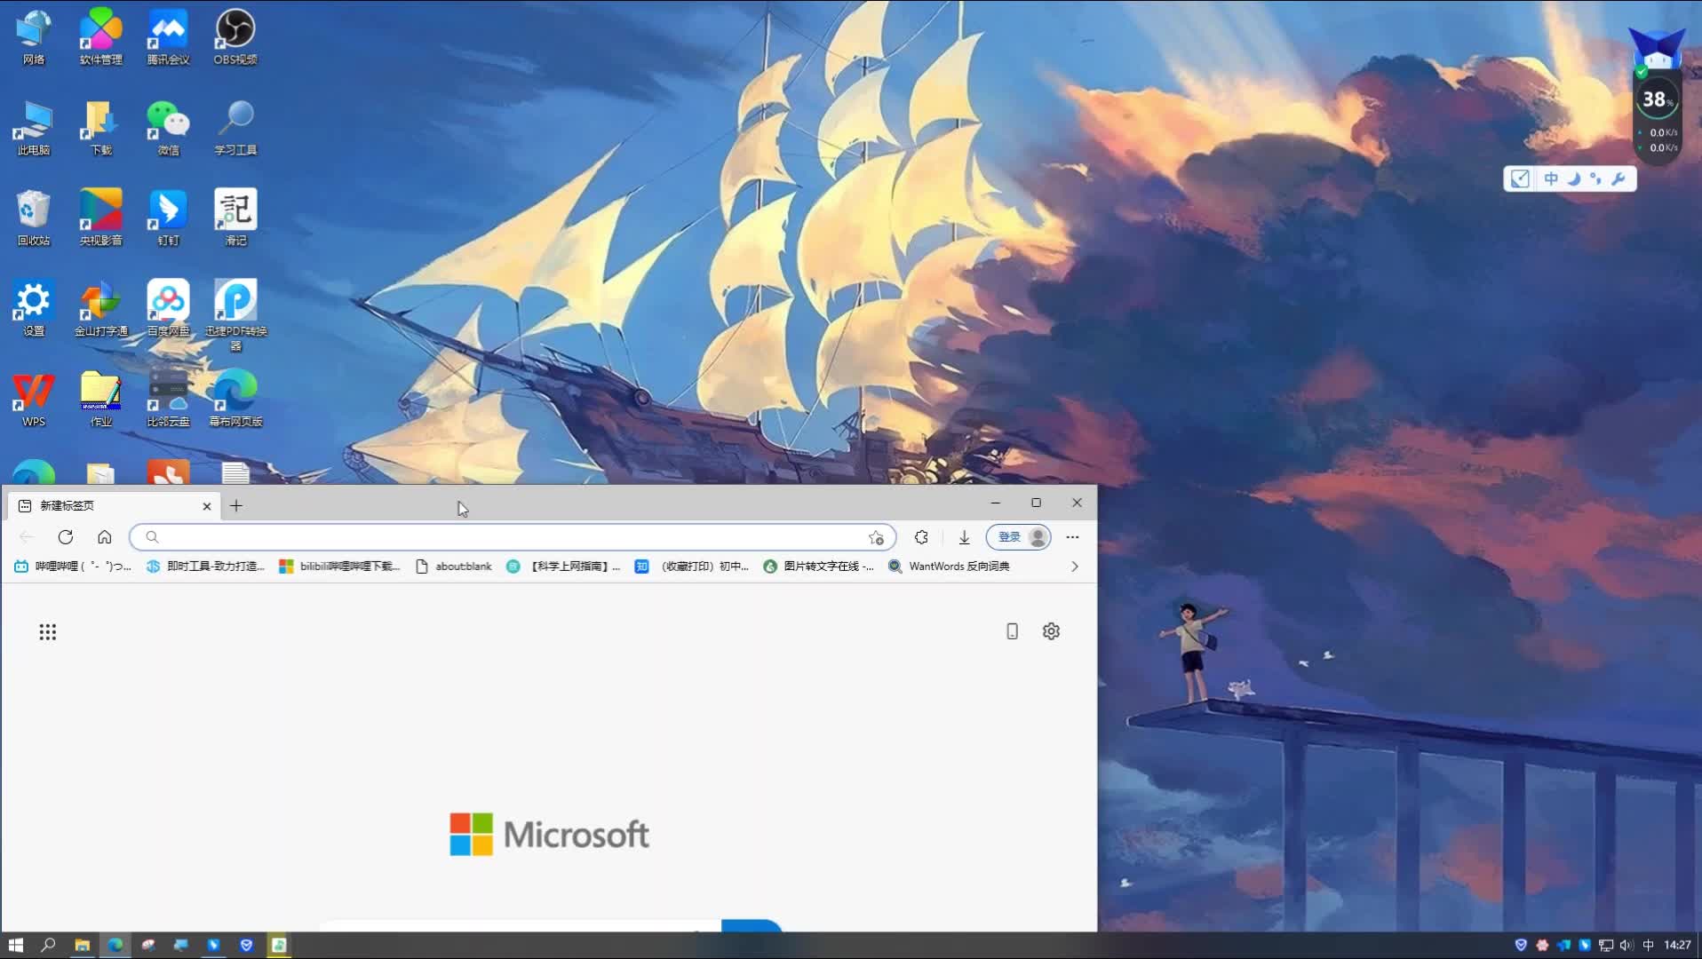Add current page to favorites star
This screenshot has width=1702, height=959.
[x=876, y=537]
